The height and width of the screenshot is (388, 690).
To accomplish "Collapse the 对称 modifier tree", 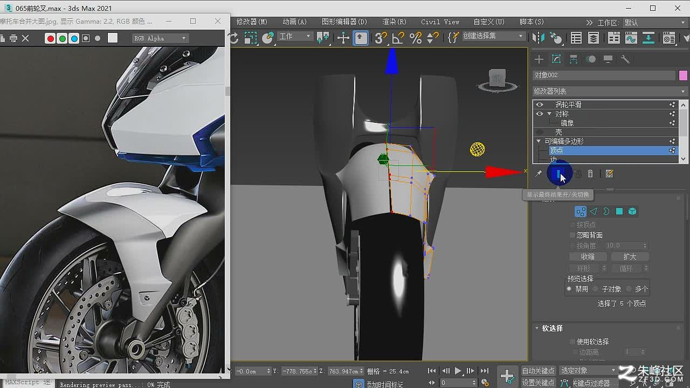I will pos(549,114).
